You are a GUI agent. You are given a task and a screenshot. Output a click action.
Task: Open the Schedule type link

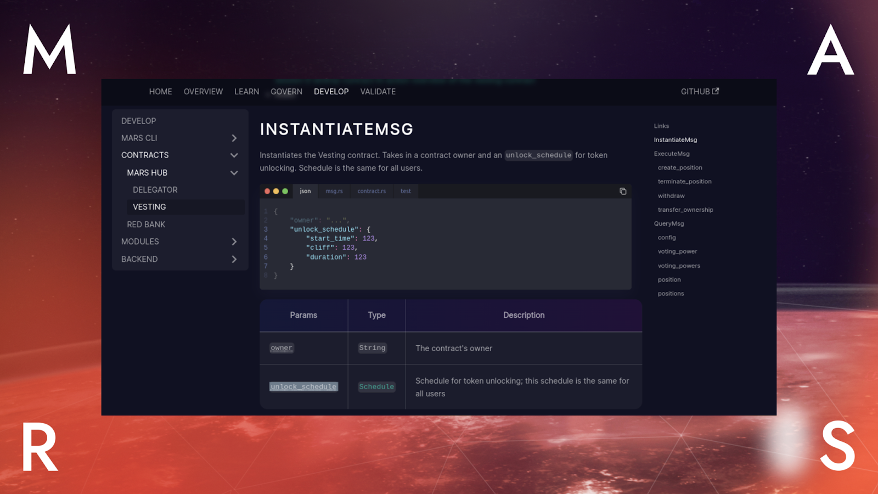[x=376, y=387]
